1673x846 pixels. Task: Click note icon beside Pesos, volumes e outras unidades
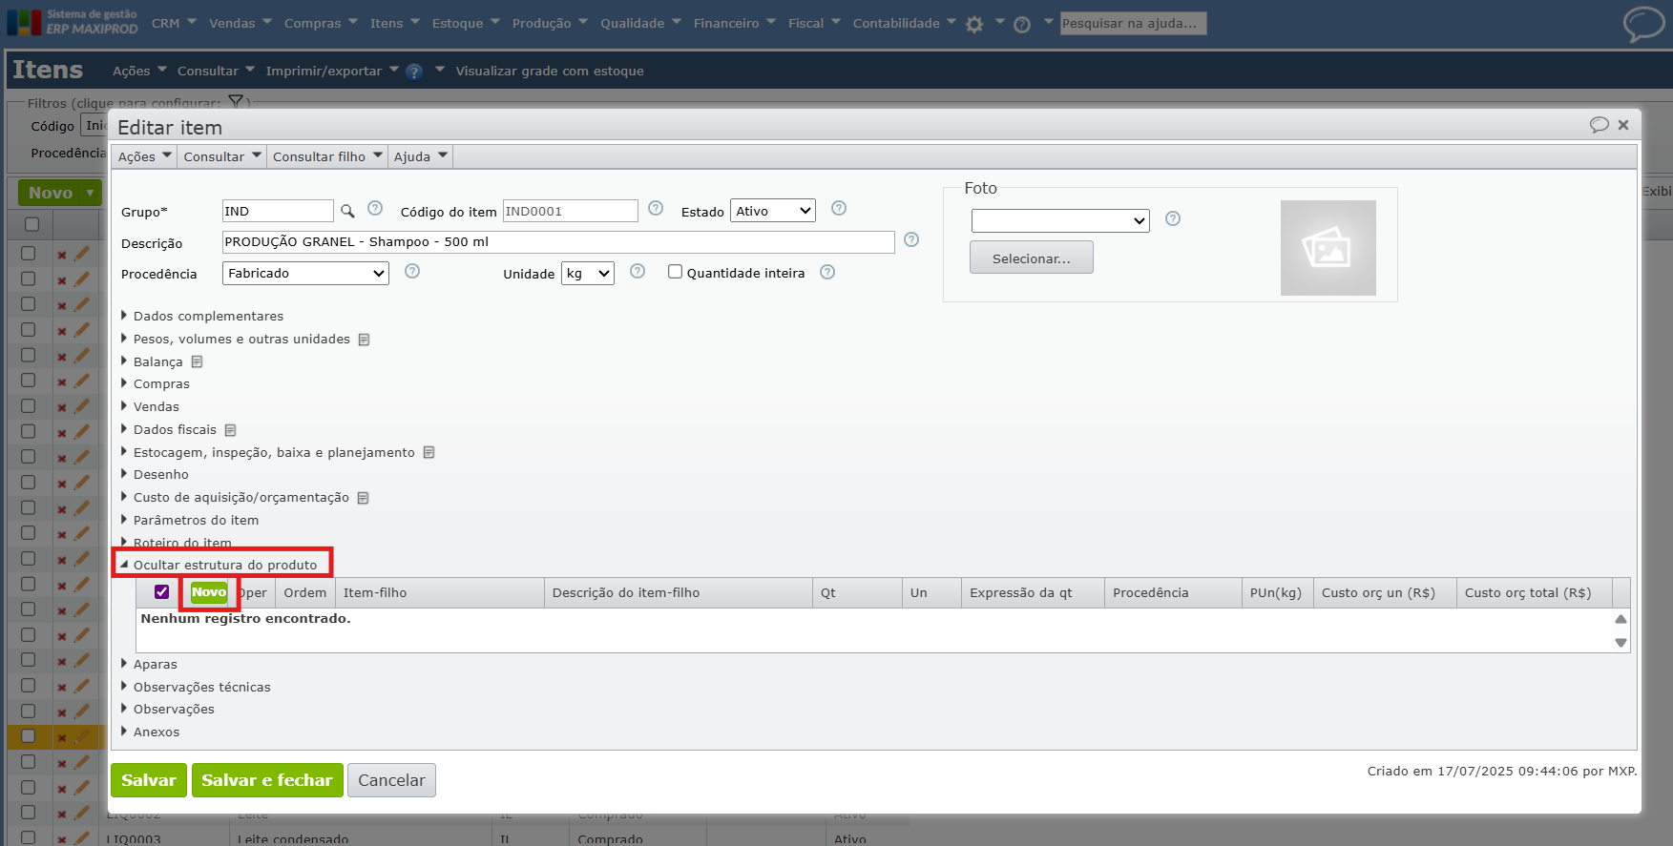tap(364, 340)
